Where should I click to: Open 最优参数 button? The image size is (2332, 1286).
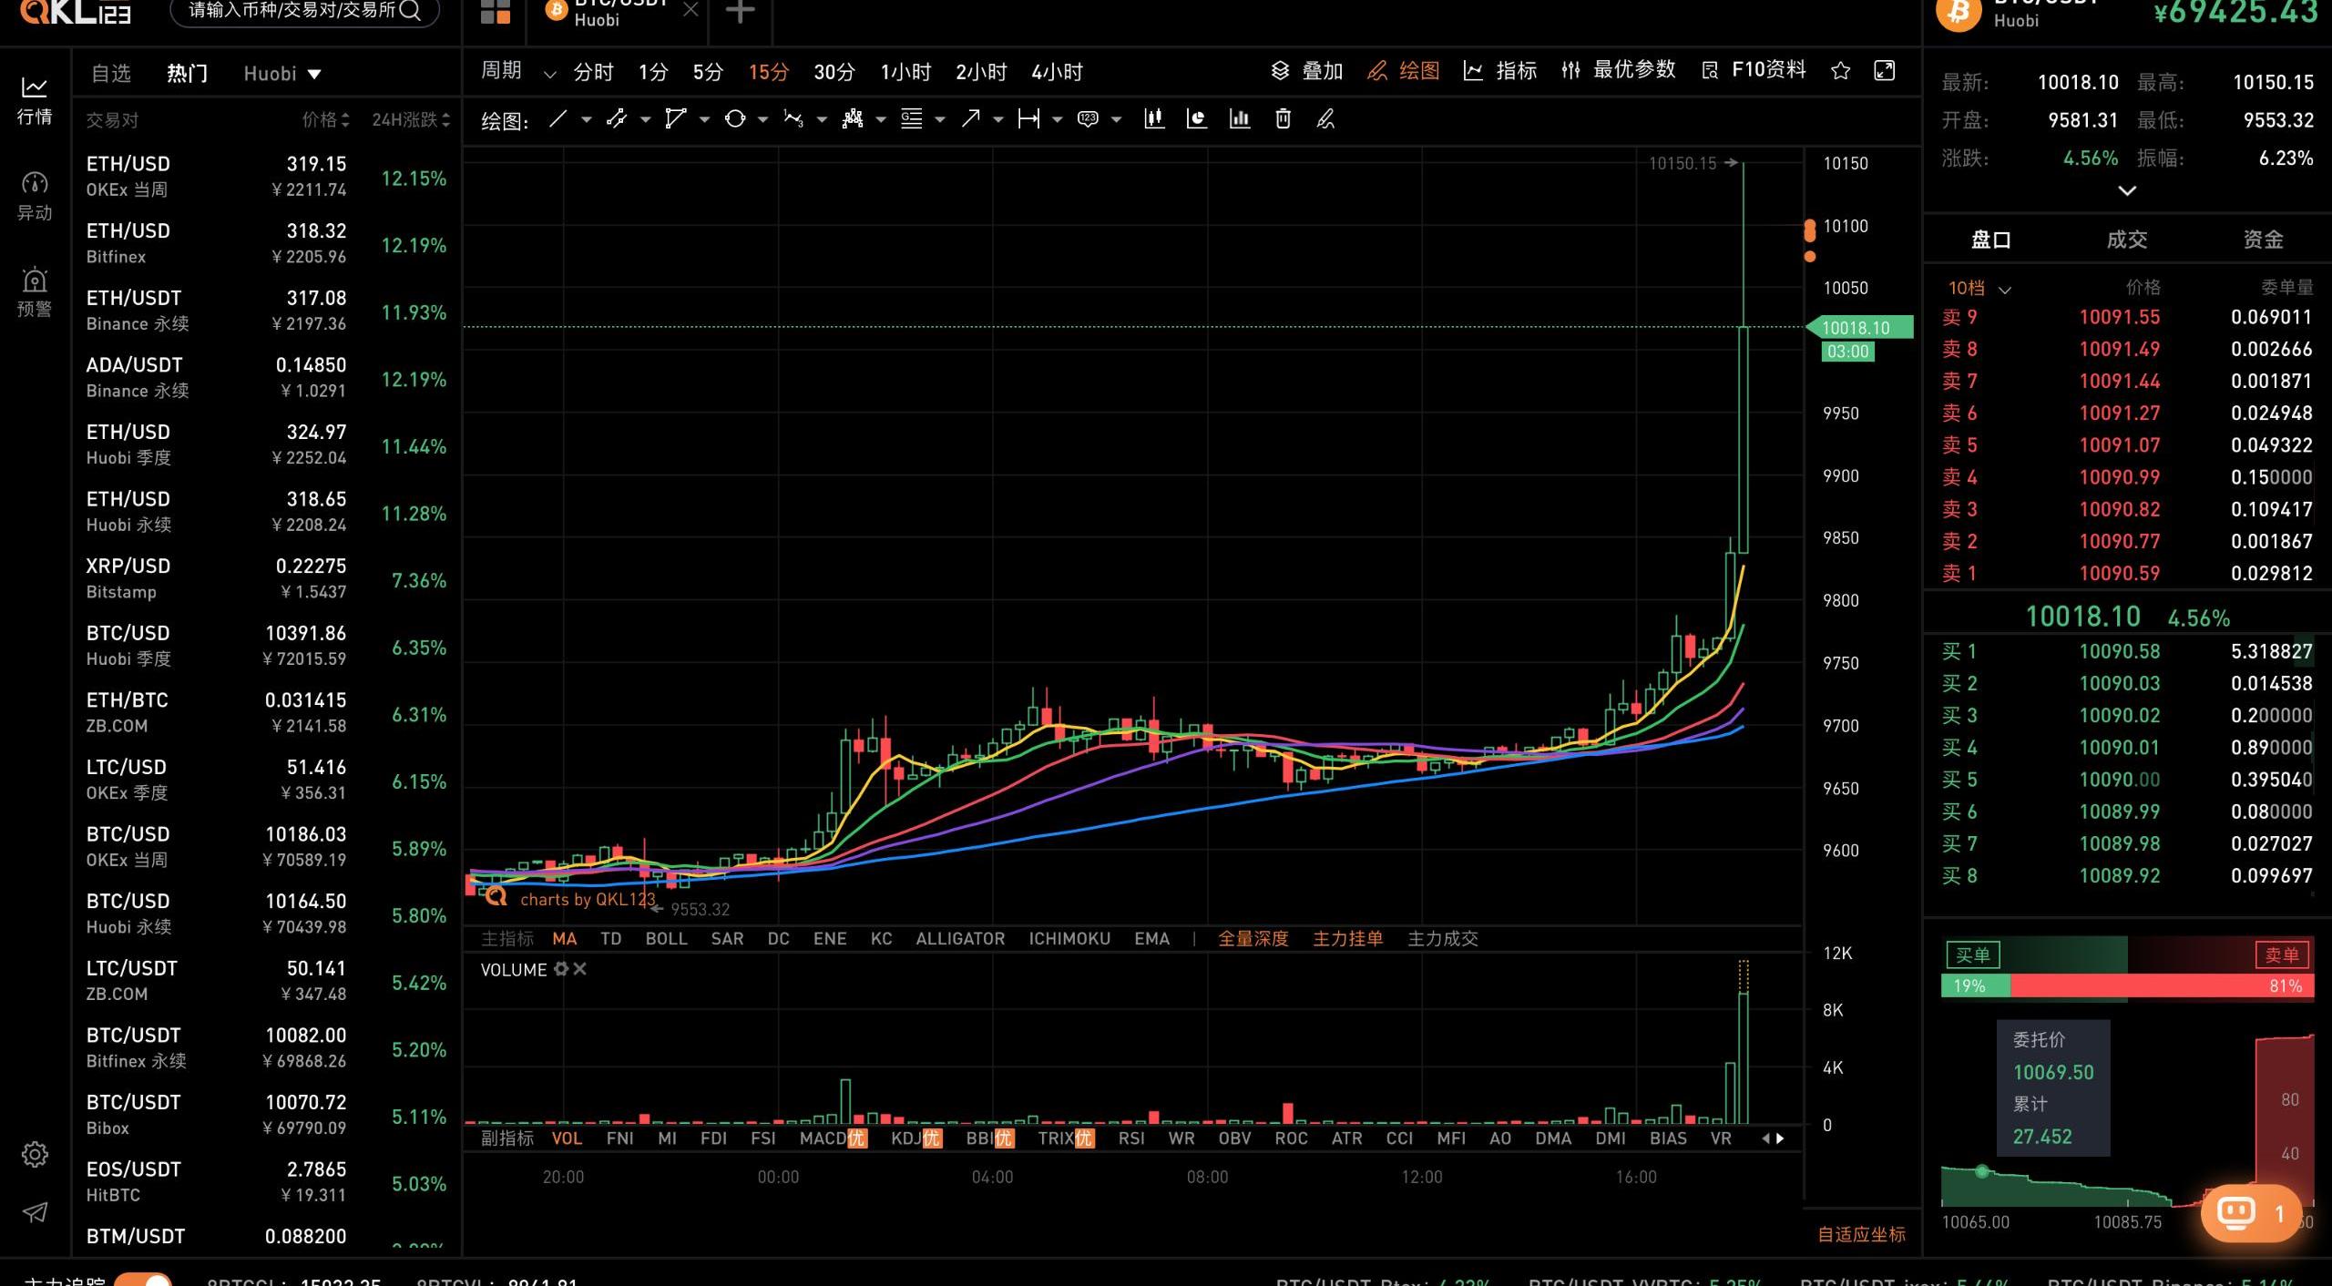click(1618, 70)
